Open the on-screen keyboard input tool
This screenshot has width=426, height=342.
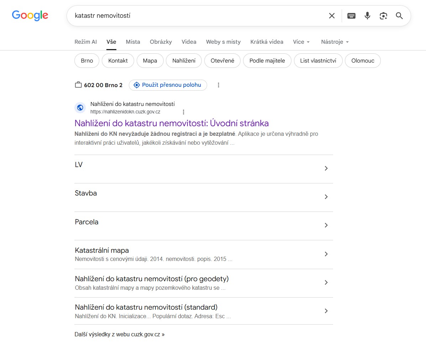point(351,16)
